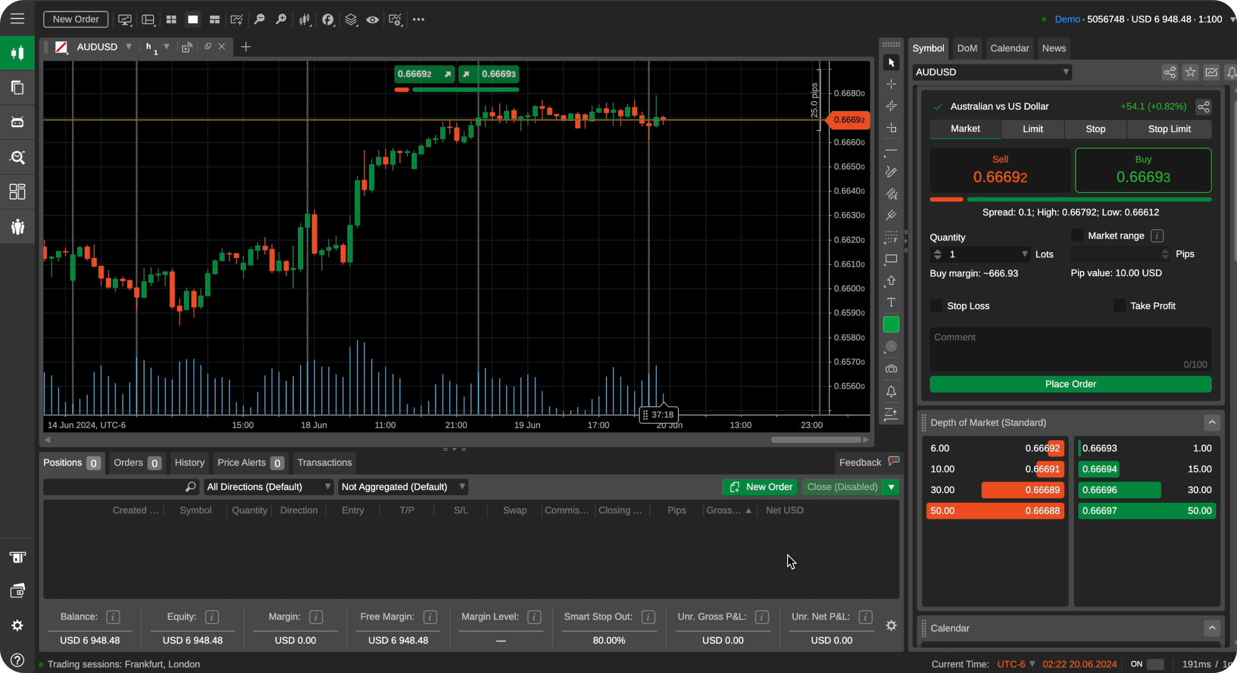Switch to the DoM tab
Viewport: 1237px width, 673px height.
pos(967,48)
